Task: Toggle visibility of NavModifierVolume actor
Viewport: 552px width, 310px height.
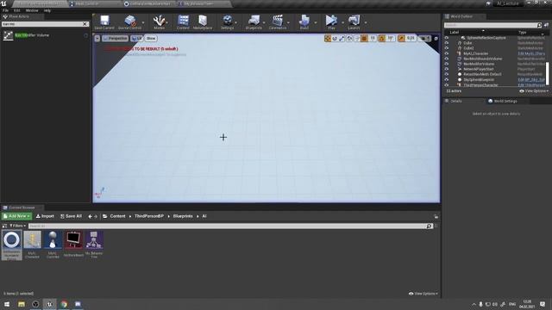Action: (447, 64)
